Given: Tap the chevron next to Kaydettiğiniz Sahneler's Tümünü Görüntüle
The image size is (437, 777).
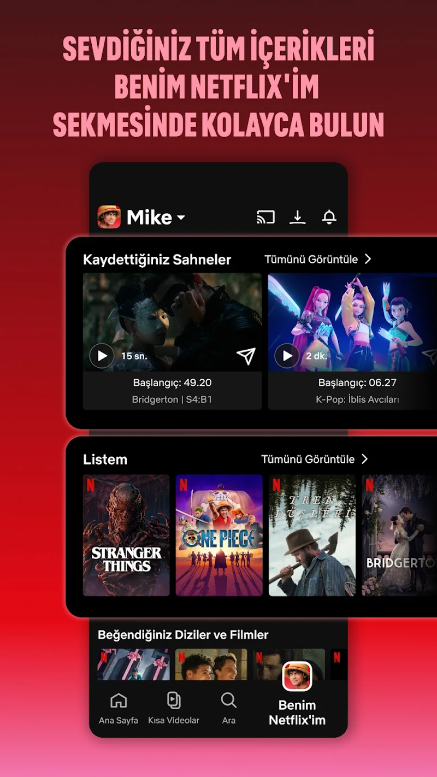Looking at the screenshot, I should pos(368,259).
